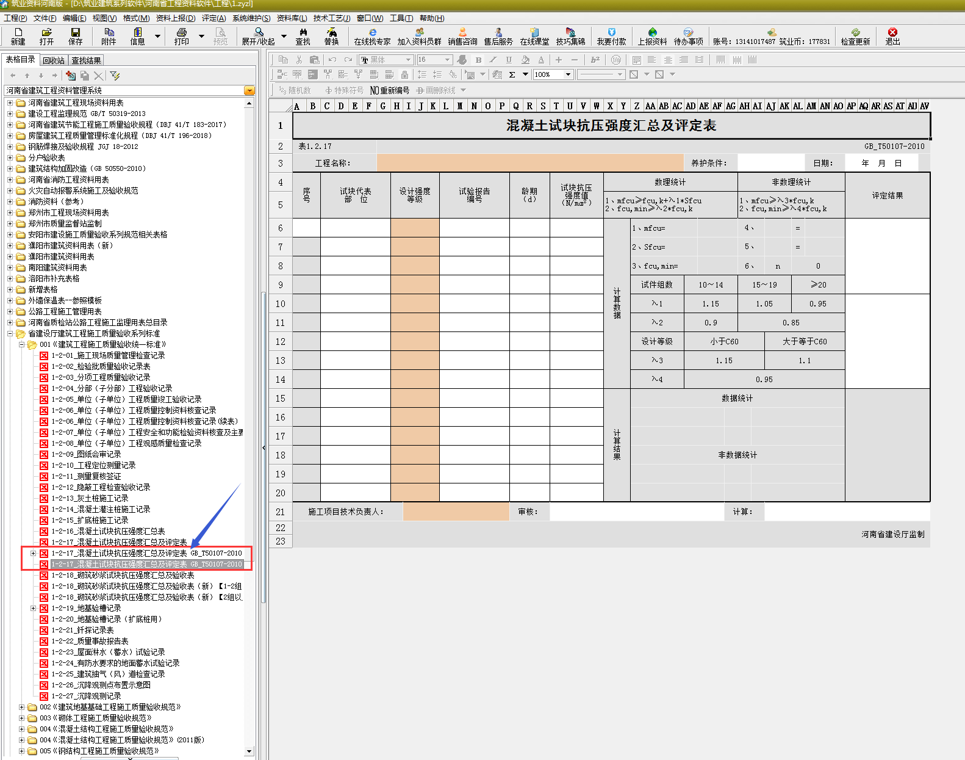Viewport: 965px width, 760px height.
Task: Click the NO重新编号 button
Action: 390,90
